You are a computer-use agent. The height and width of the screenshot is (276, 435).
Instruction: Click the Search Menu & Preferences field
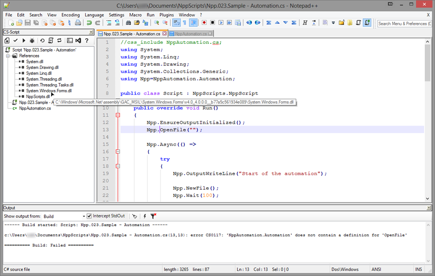tap(404, 23)
